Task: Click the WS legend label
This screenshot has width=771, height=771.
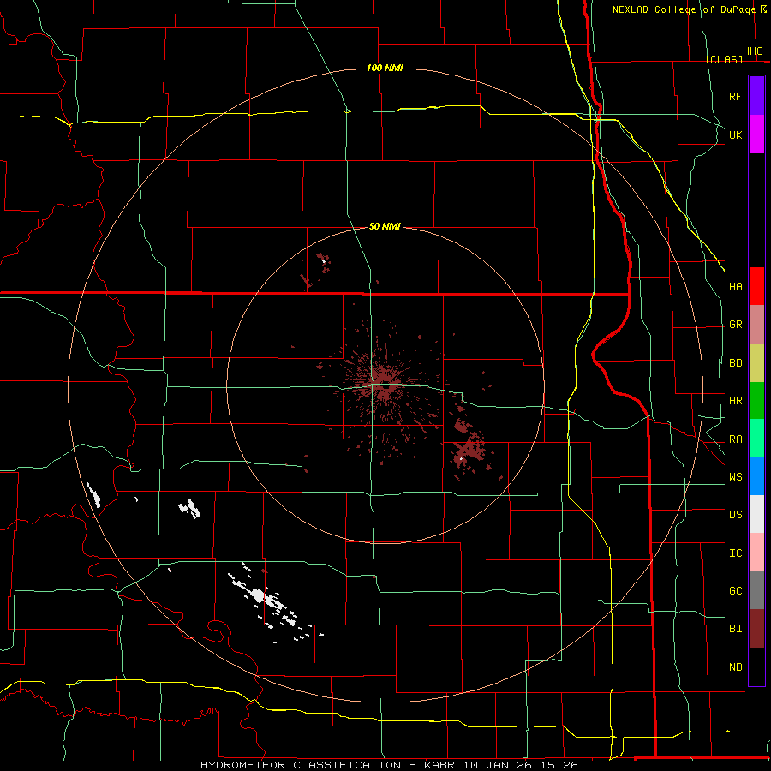Action: 736,476
